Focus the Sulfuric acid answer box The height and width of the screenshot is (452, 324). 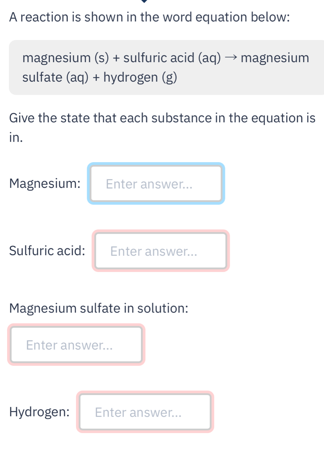click(x=161, y=251)
